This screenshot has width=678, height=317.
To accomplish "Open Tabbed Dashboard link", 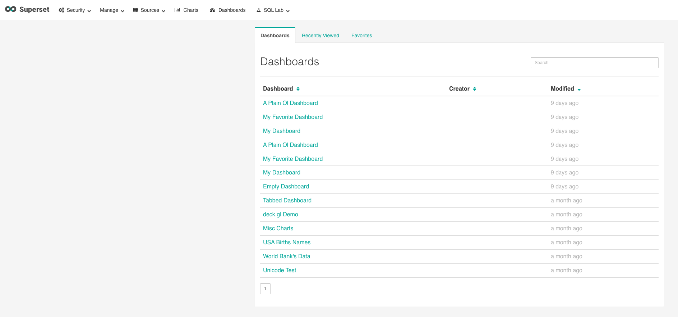I will pos(287,201).
